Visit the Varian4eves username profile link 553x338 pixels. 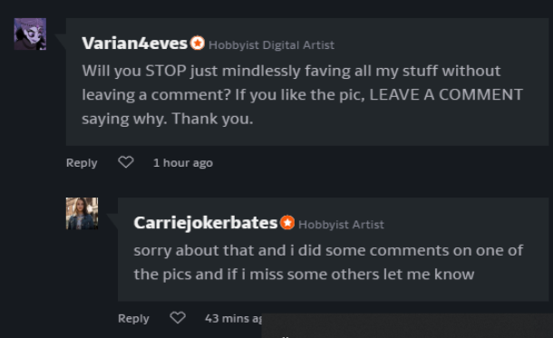tap(135, 43)
